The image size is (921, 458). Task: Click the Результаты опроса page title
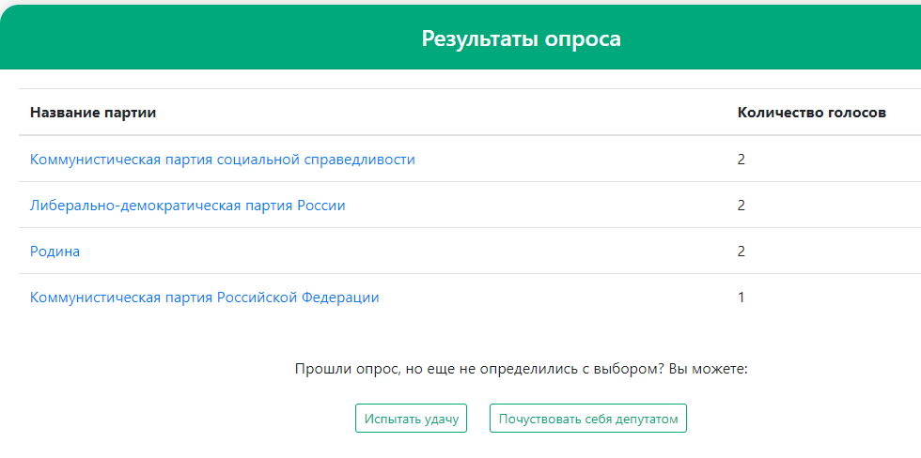pos(521,38)
